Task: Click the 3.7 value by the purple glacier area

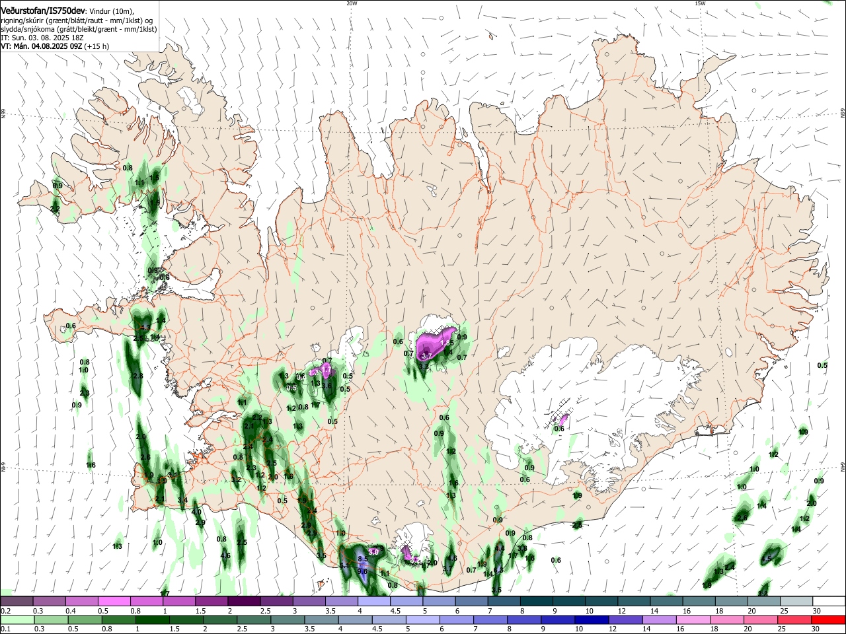Action: (x=426, y=356)
